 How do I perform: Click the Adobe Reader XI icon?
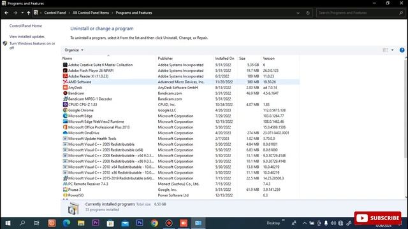click(65, 76)
